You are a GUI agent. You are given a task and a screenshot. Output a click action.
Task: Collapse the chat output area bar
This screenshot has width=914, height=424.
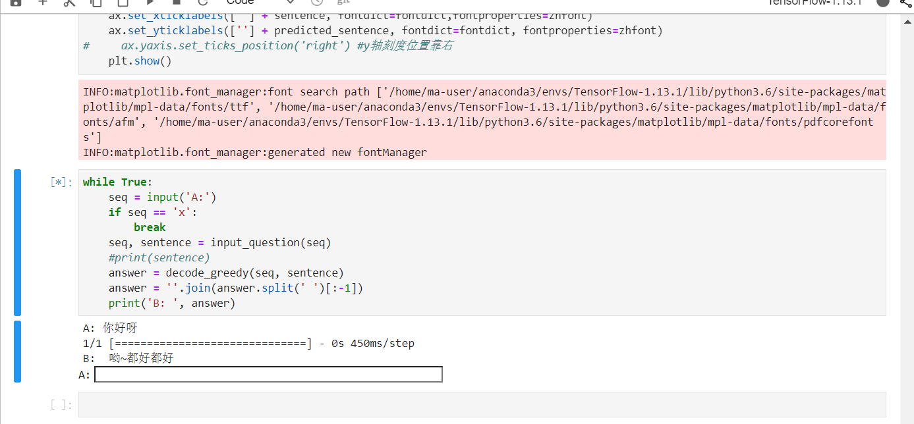click(18, 351)
